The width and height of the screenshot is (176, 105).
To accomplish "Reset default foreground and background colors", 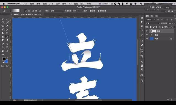I will [x=3, y=62].
